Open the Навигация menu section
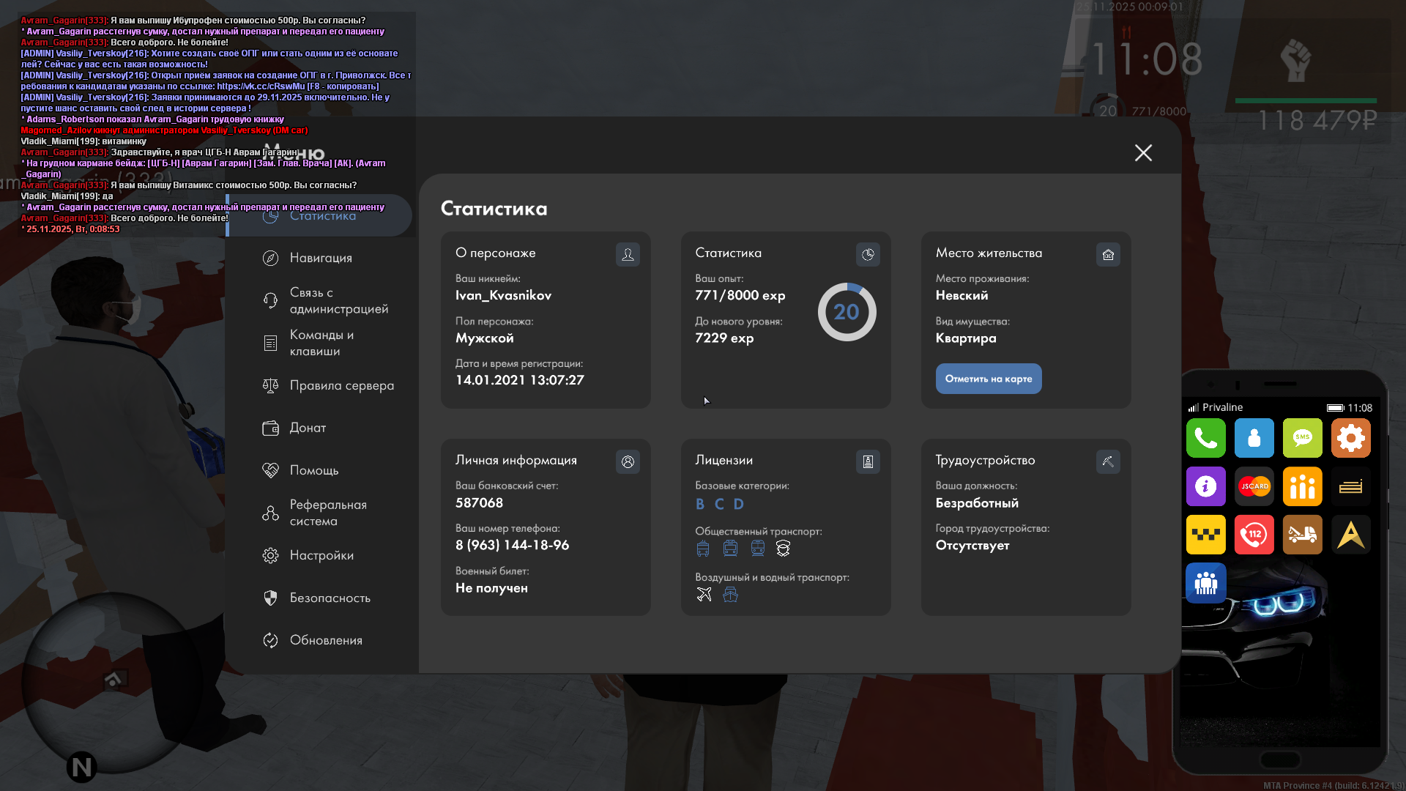Viewport: 1406px width, 791px height. 321,258
